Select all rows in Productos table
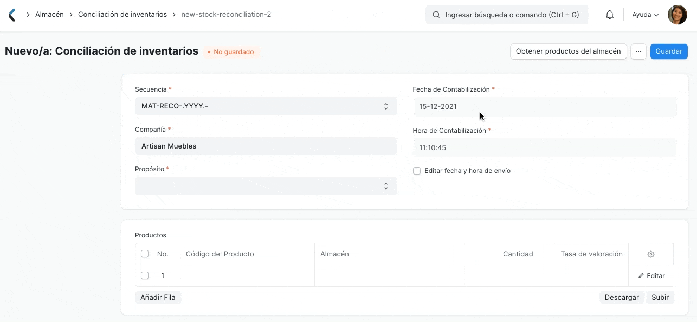The height and width of the screenshot is (322, 697). (x=145, y=254)
